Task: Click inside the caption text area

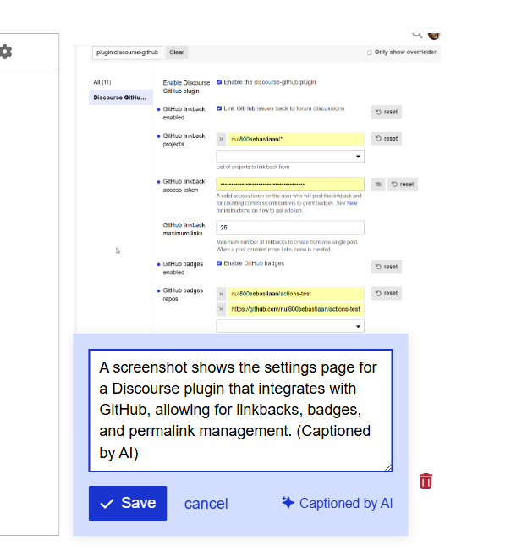Action: pyautogui.click(x=240, y=411)
